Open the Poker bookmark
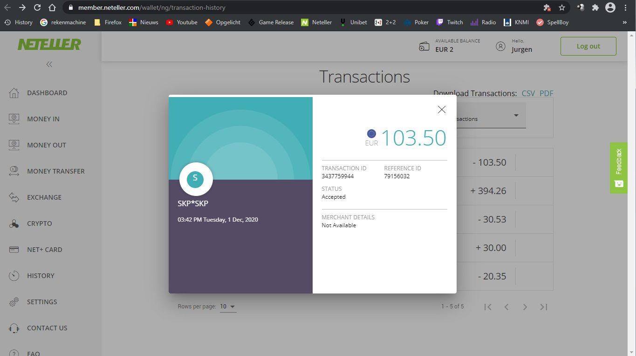This screenshot has height=356, width=636. coord(416,22)
